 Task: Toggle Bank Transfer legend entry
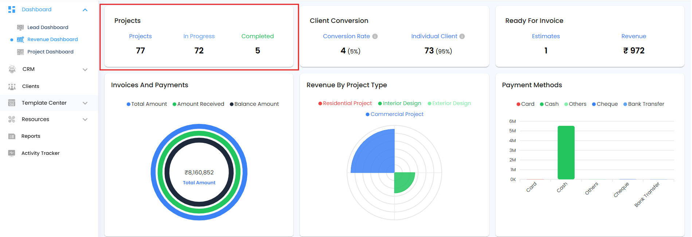point(644,104)
